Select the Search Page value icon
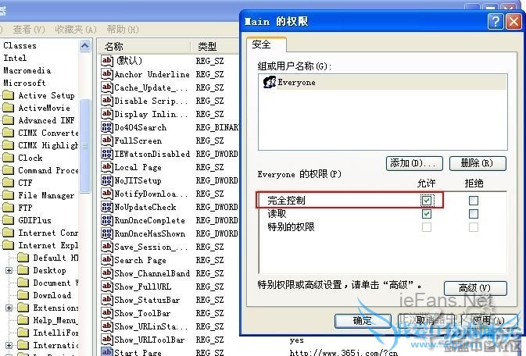The width and height of the screenshot is (526, 356). 107,260
